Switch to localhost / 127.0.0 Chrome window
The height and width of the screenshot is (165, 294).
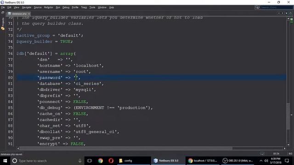203,161
